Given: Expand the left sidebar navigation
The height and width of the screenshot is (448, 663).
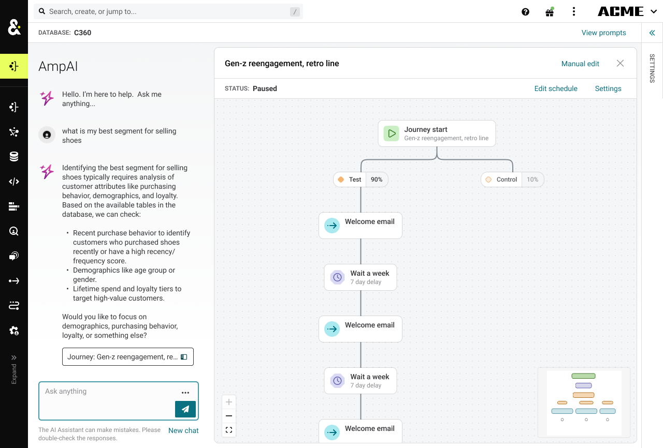Looking at the screenshot, I should click(14, 369).
